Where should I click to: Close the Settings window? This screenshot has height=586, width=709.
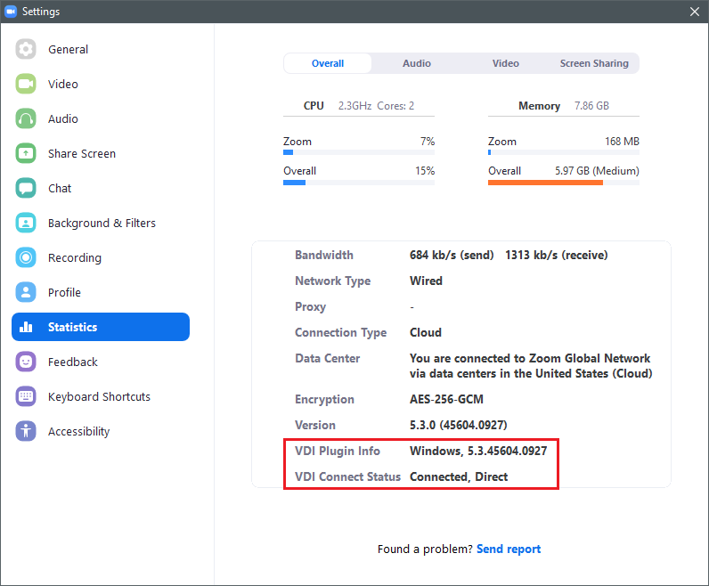[x=695, y=12]
